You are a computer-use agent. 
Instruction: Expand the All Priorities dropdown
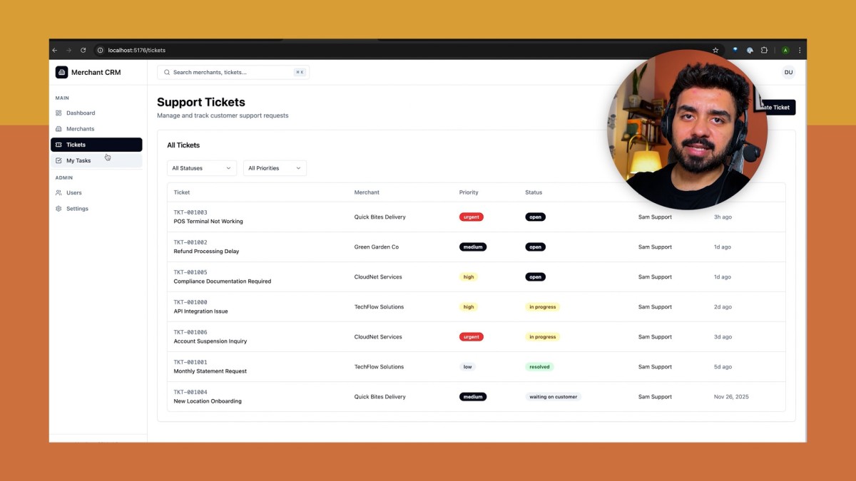coord(275,168)
